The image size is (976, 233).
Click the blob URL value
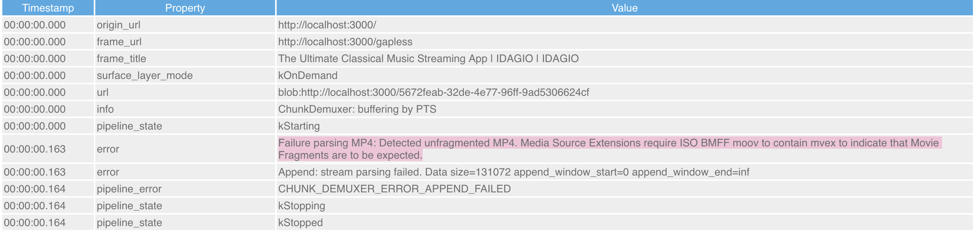click(433, 92)
